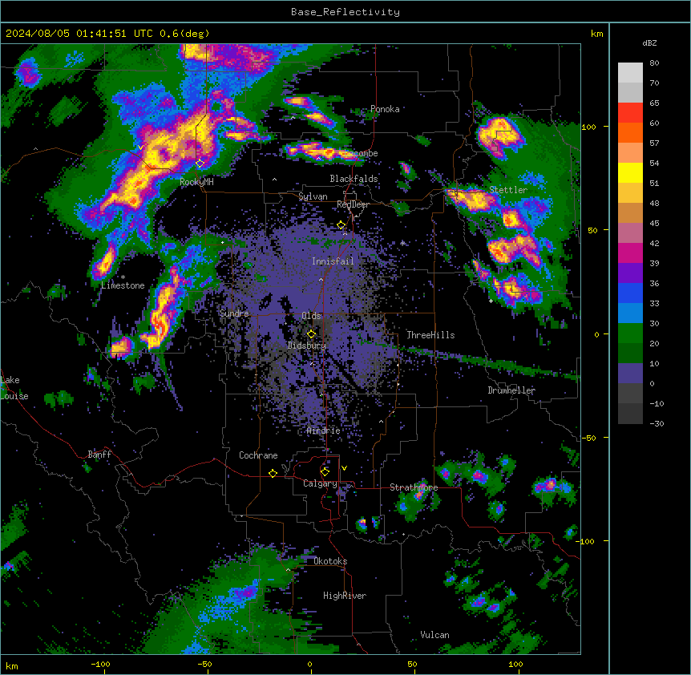Screen dimensions: 691x675
Task: Pick the bright yellow 51-54 dBZ legend swatch
Action: 630,172
